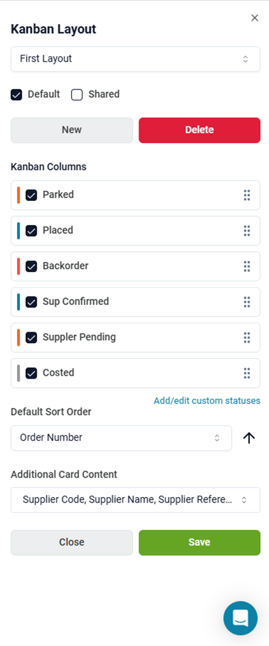Uncheck the Default checkbox

16,95
